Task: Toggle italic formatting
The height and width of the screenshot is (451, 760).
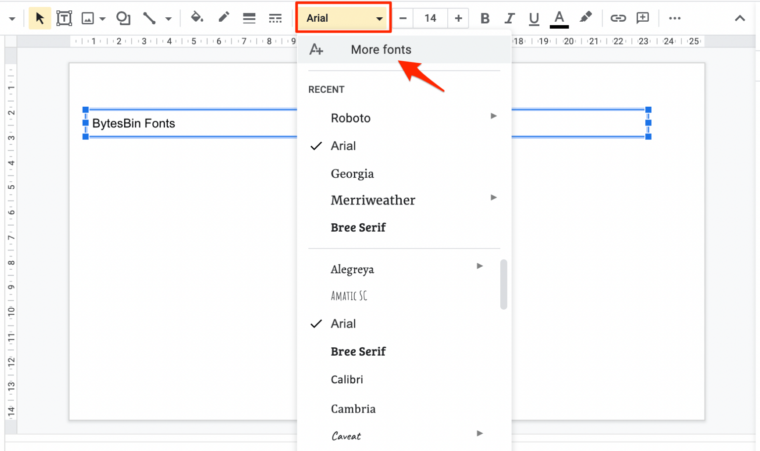Action: click(509, 18)
